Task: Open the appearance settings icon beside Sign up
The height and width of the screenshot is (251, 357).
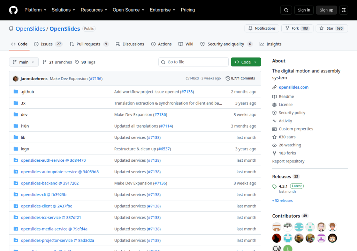Action: (343, 10)
